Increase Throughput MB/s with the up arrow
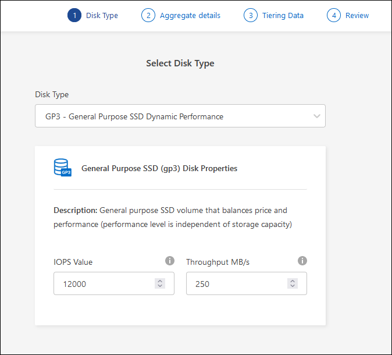 point(293,281)
